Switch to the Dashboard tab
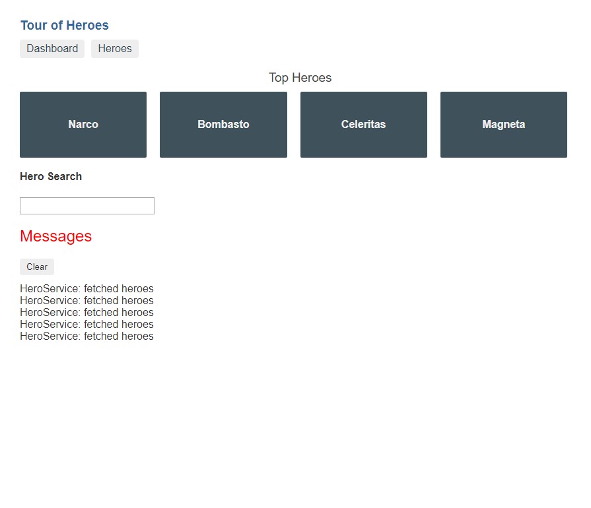 point(52,48)
